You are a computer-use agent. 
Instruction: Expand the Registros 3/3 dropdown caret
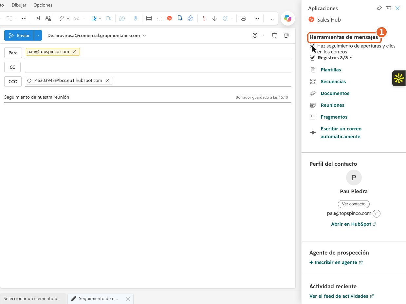click(351, 58)
